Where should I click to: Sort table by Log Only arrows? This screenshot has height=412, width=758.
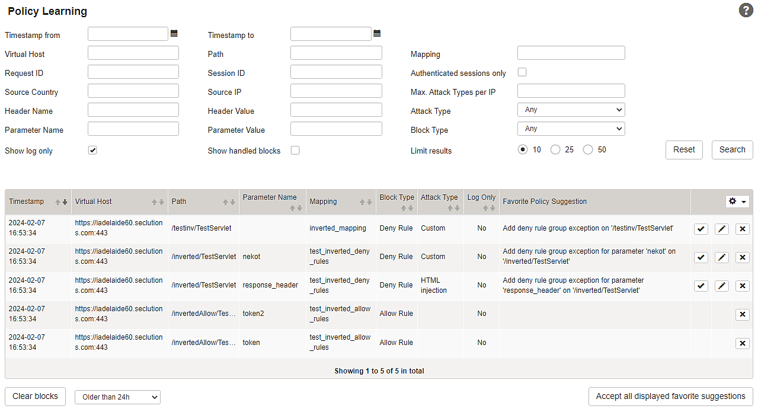[x=490, y=208]
